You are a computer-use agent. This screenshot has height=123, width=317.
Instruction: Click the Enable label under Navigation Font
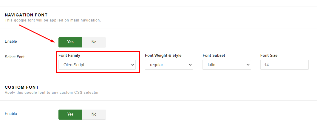[x=11, y=41]
